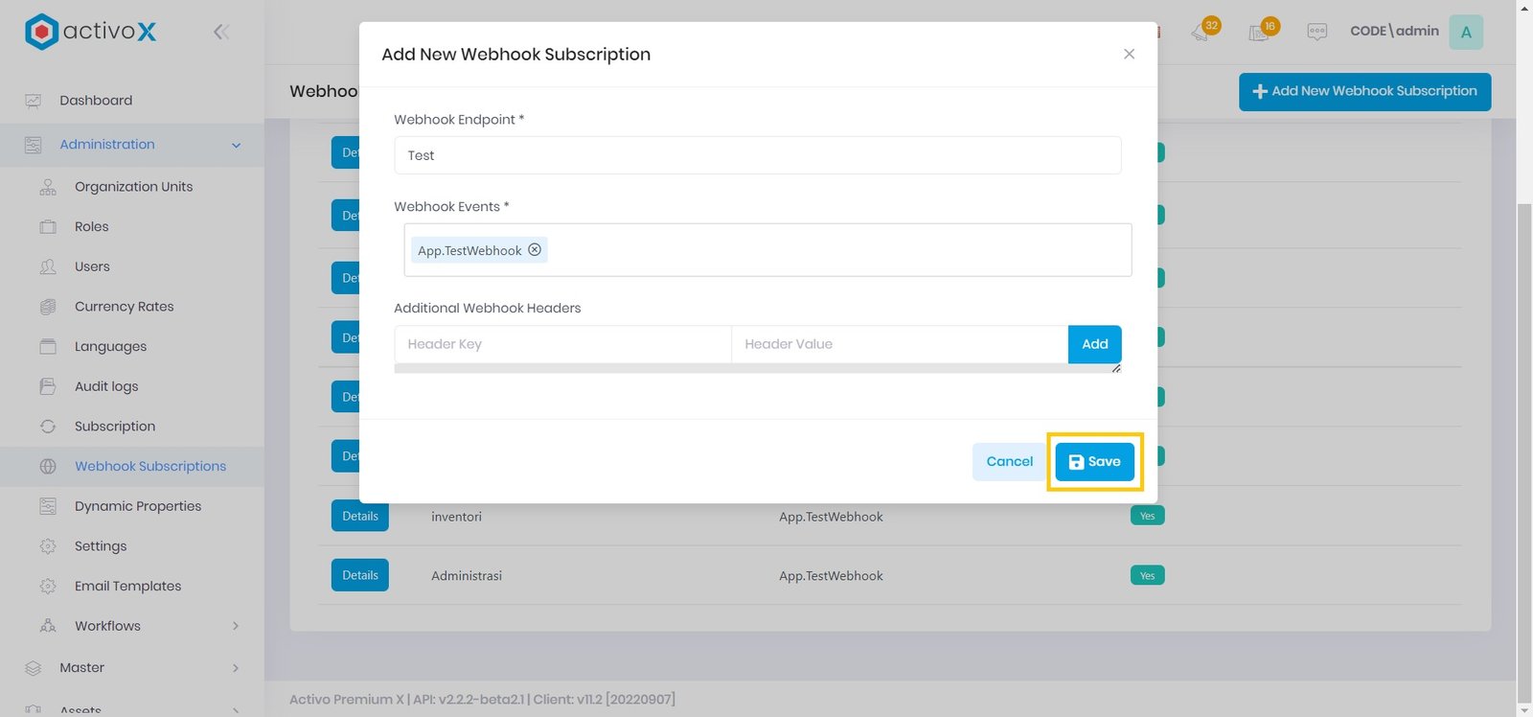Click the Dynamic Properties icon
The height and width of the screenshot is (717, 1533).
point(48,506)
